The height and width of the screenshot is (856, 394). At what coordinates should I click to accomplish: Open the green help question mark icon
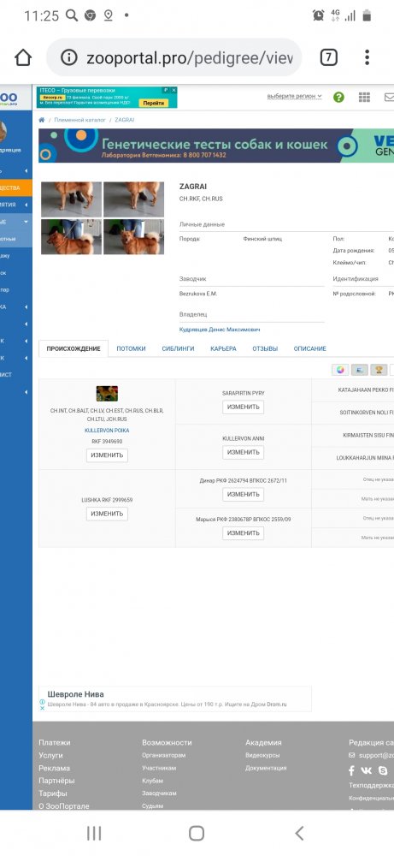pos(339,98)
